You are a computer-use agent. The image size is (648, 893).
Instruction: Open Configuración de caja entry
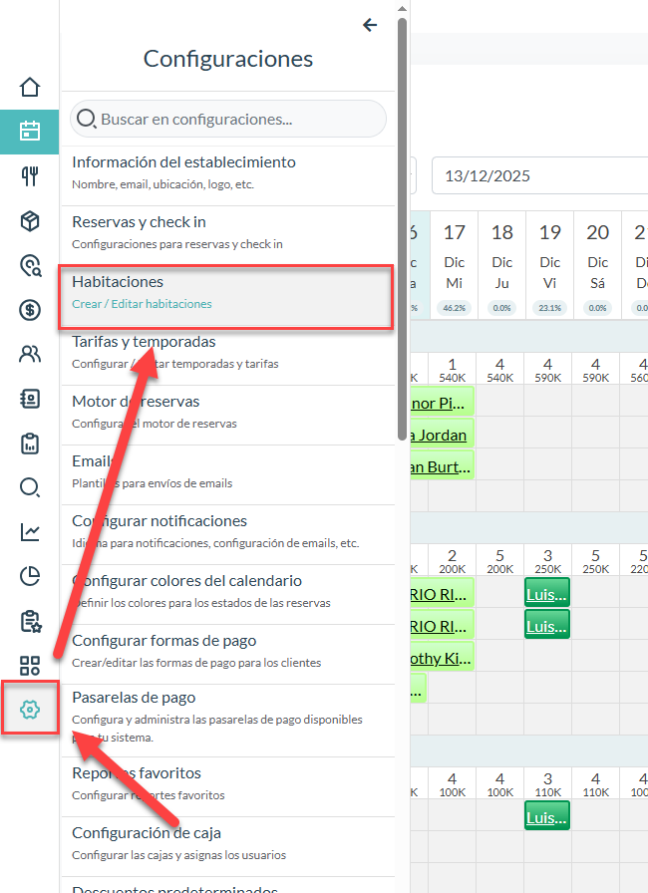tap(228, 842)
